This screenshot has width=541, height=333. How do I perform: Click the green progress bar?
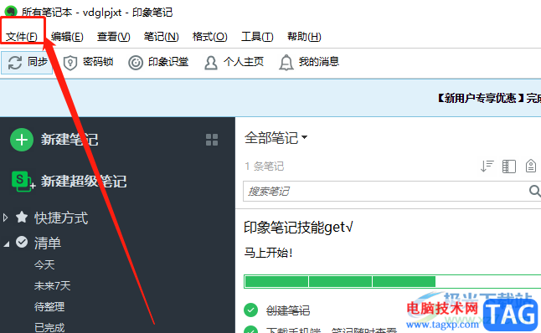tap(392, 281)
